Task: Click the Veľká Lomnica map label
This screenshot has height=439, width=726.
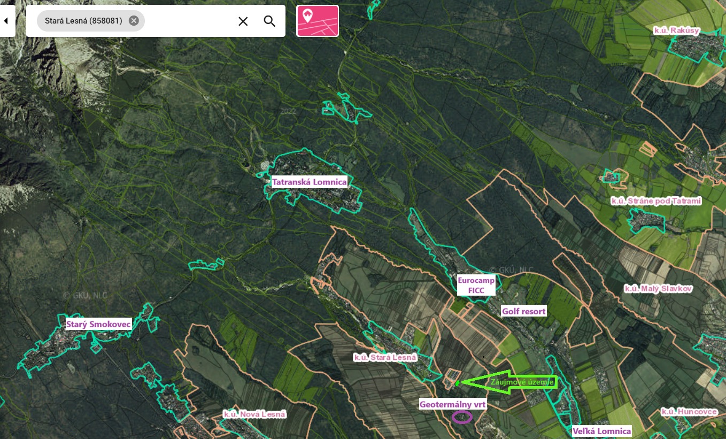Action: (x=601, y=431)
